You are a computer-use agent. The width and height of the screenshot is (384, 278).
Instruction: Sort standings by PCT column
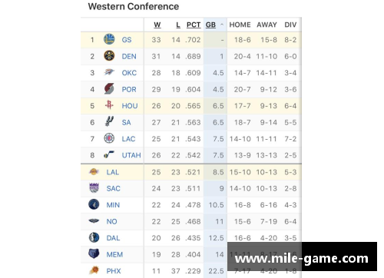point(194,25)
